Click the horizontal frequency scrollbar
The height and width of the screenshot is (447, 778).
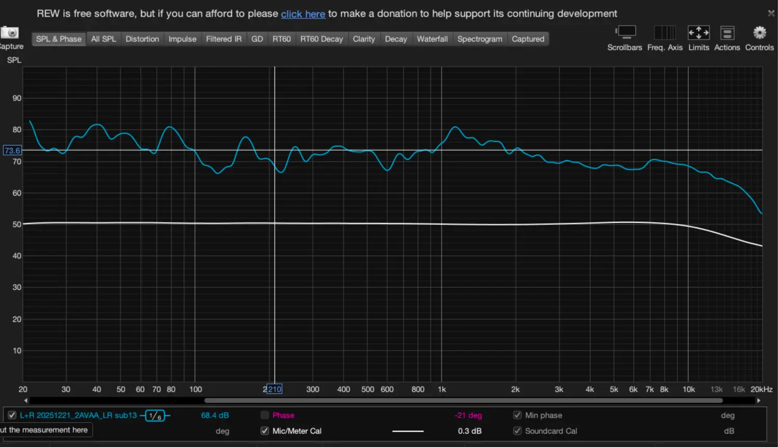[463, 400]
